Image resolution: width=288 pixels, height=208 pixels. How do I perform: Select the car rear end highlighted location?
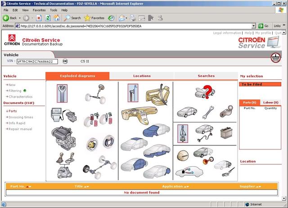(x=157, y=172)
